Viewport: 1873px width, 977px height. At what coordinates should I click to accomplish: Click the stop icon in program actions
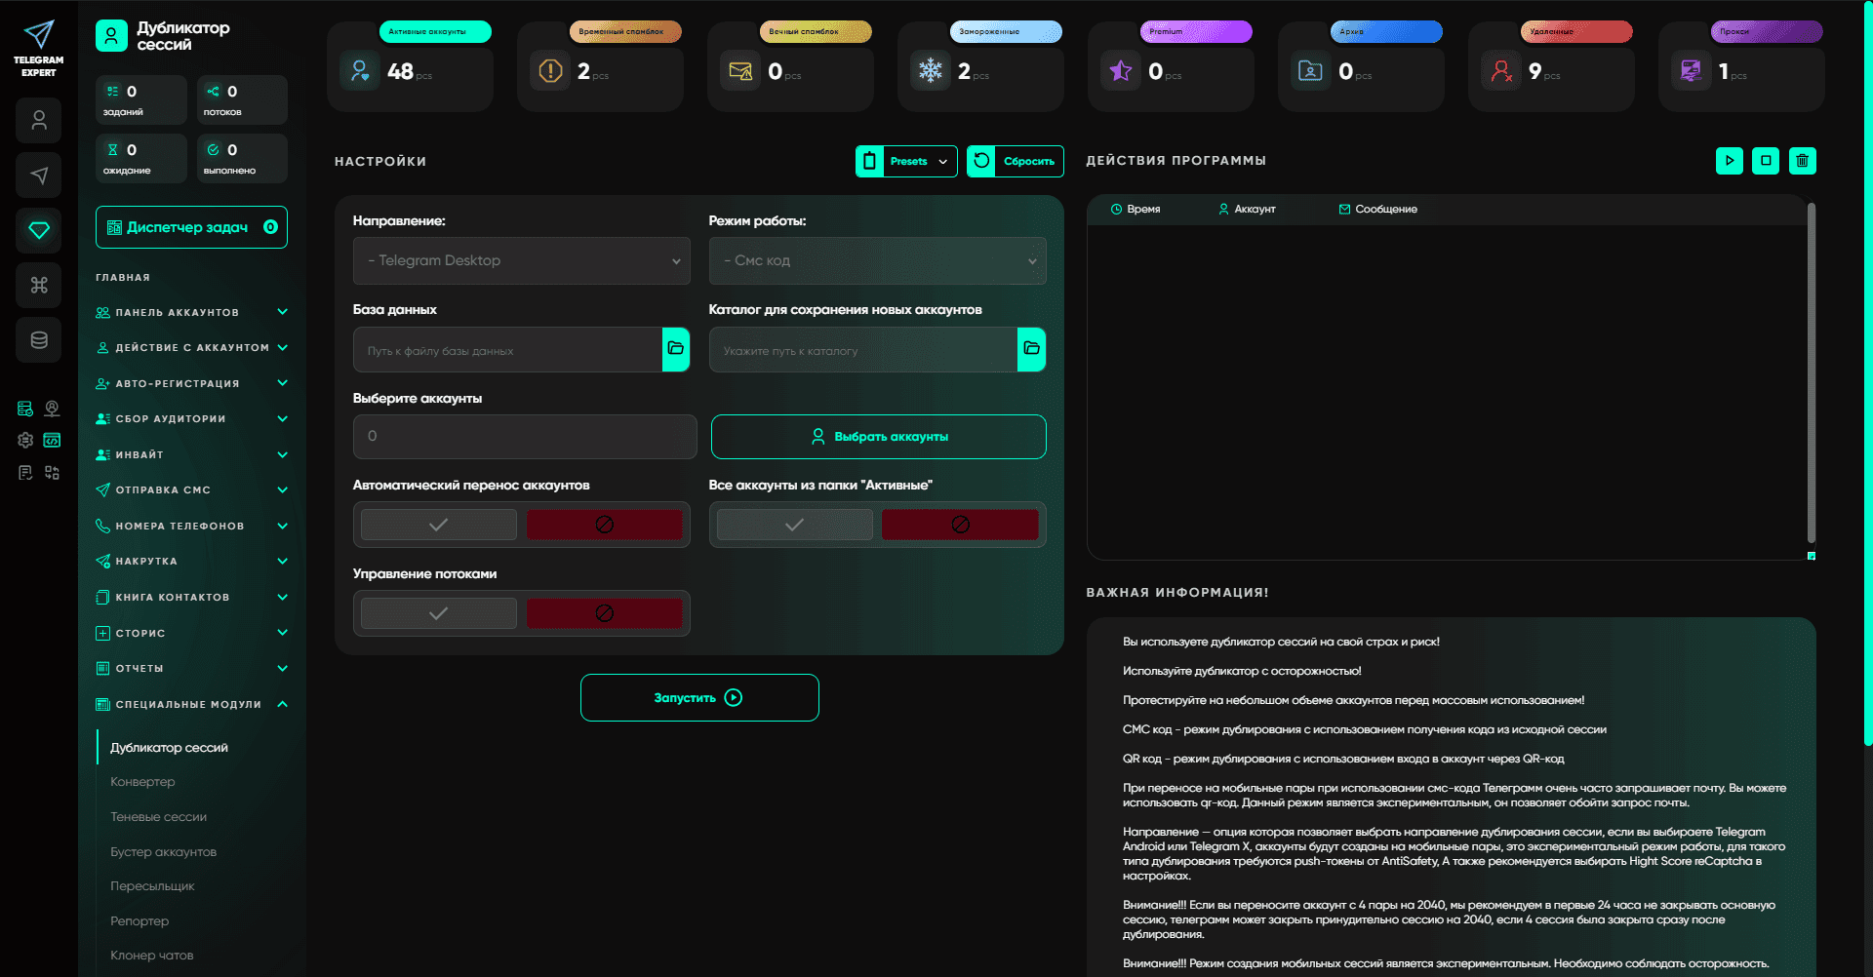(x=1766, y=161)
